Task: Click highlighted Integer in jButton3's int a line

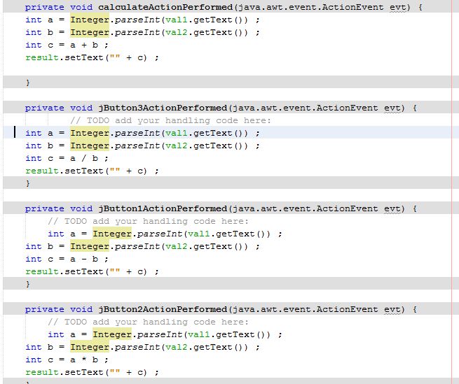Action: pyautogui.click(x=90, y=134)
